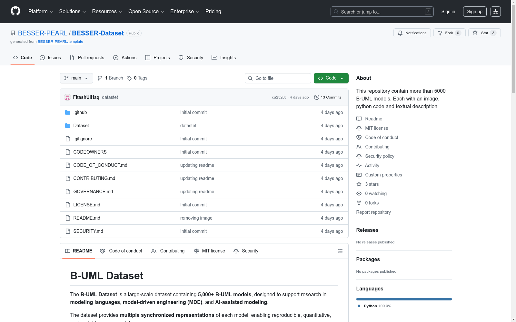The image size is (516, 322).
Task: Click the Report repository link
Action: click(373, 212)
